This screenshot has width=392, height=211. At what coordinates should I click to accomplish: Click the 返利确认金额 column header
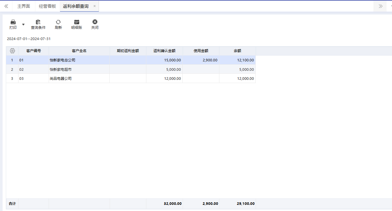point(164,51)
